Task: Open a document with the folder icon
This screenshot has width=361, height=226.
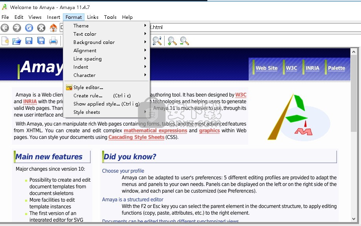Action: (x=17, y=41)
